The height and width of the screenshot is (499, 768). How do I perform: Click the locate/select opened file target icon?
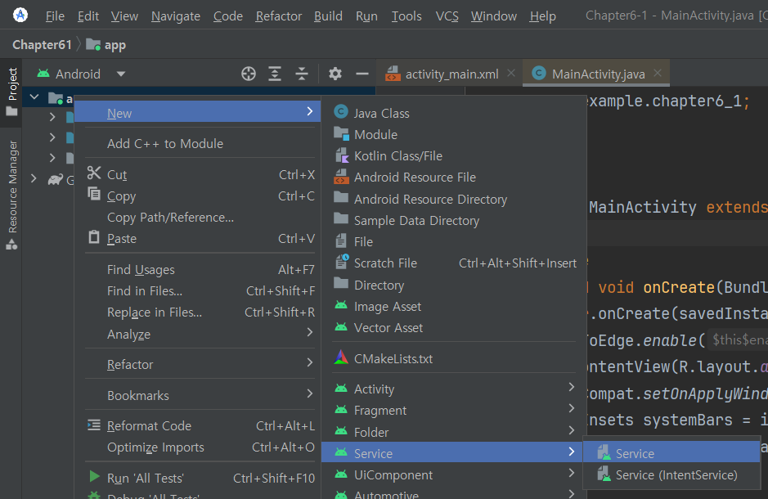pyautogui.click(x=249, y=74)
